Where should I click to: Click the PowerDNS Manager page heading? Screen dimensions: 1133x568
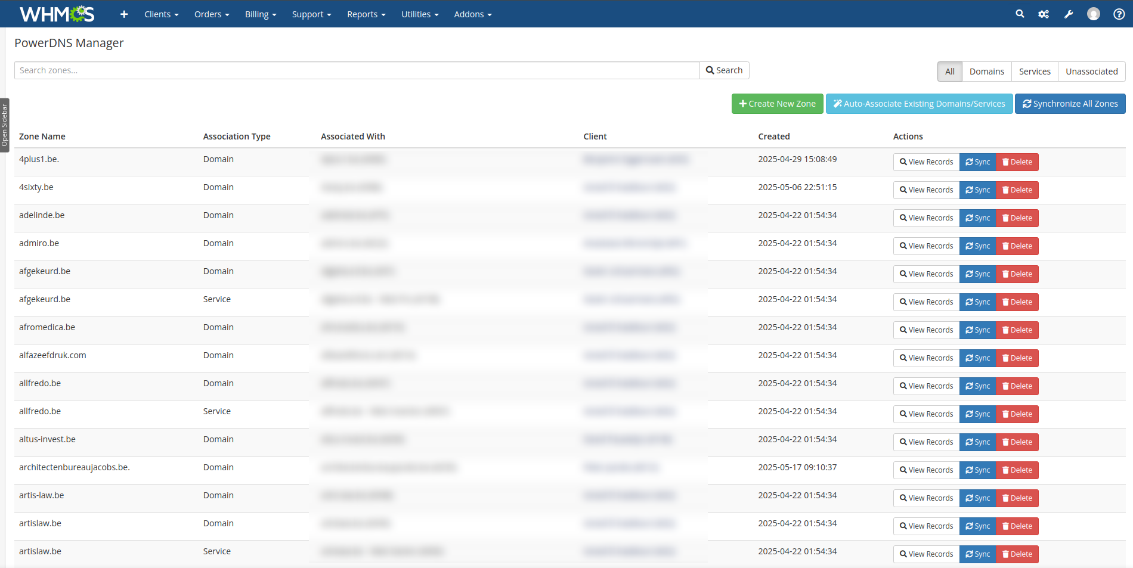coord(69,43)
